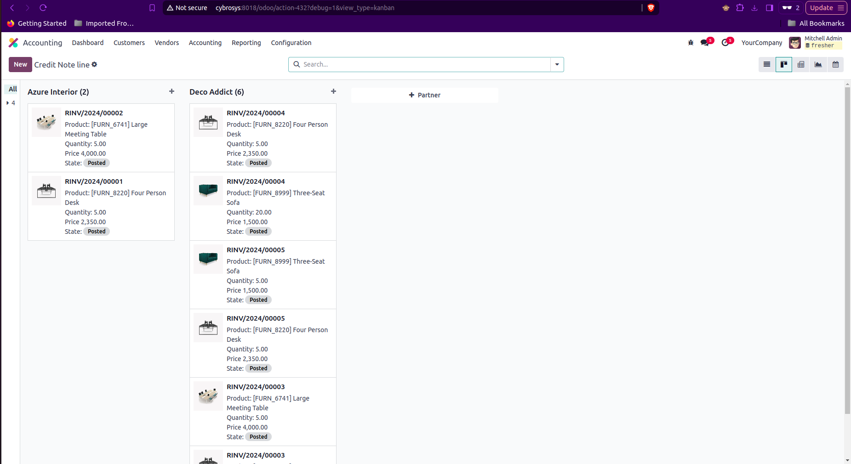Image resolution: width=851 pixels, height=464 pixels.
Task: Switch to list view
Action: coord(767,65)
